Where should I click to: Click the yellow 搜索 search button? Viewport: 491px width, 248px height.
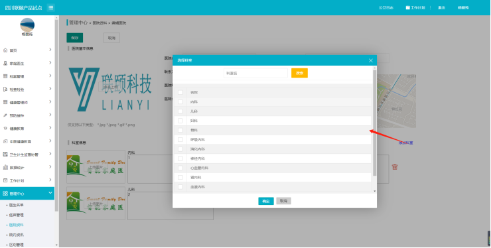point(300,73)
